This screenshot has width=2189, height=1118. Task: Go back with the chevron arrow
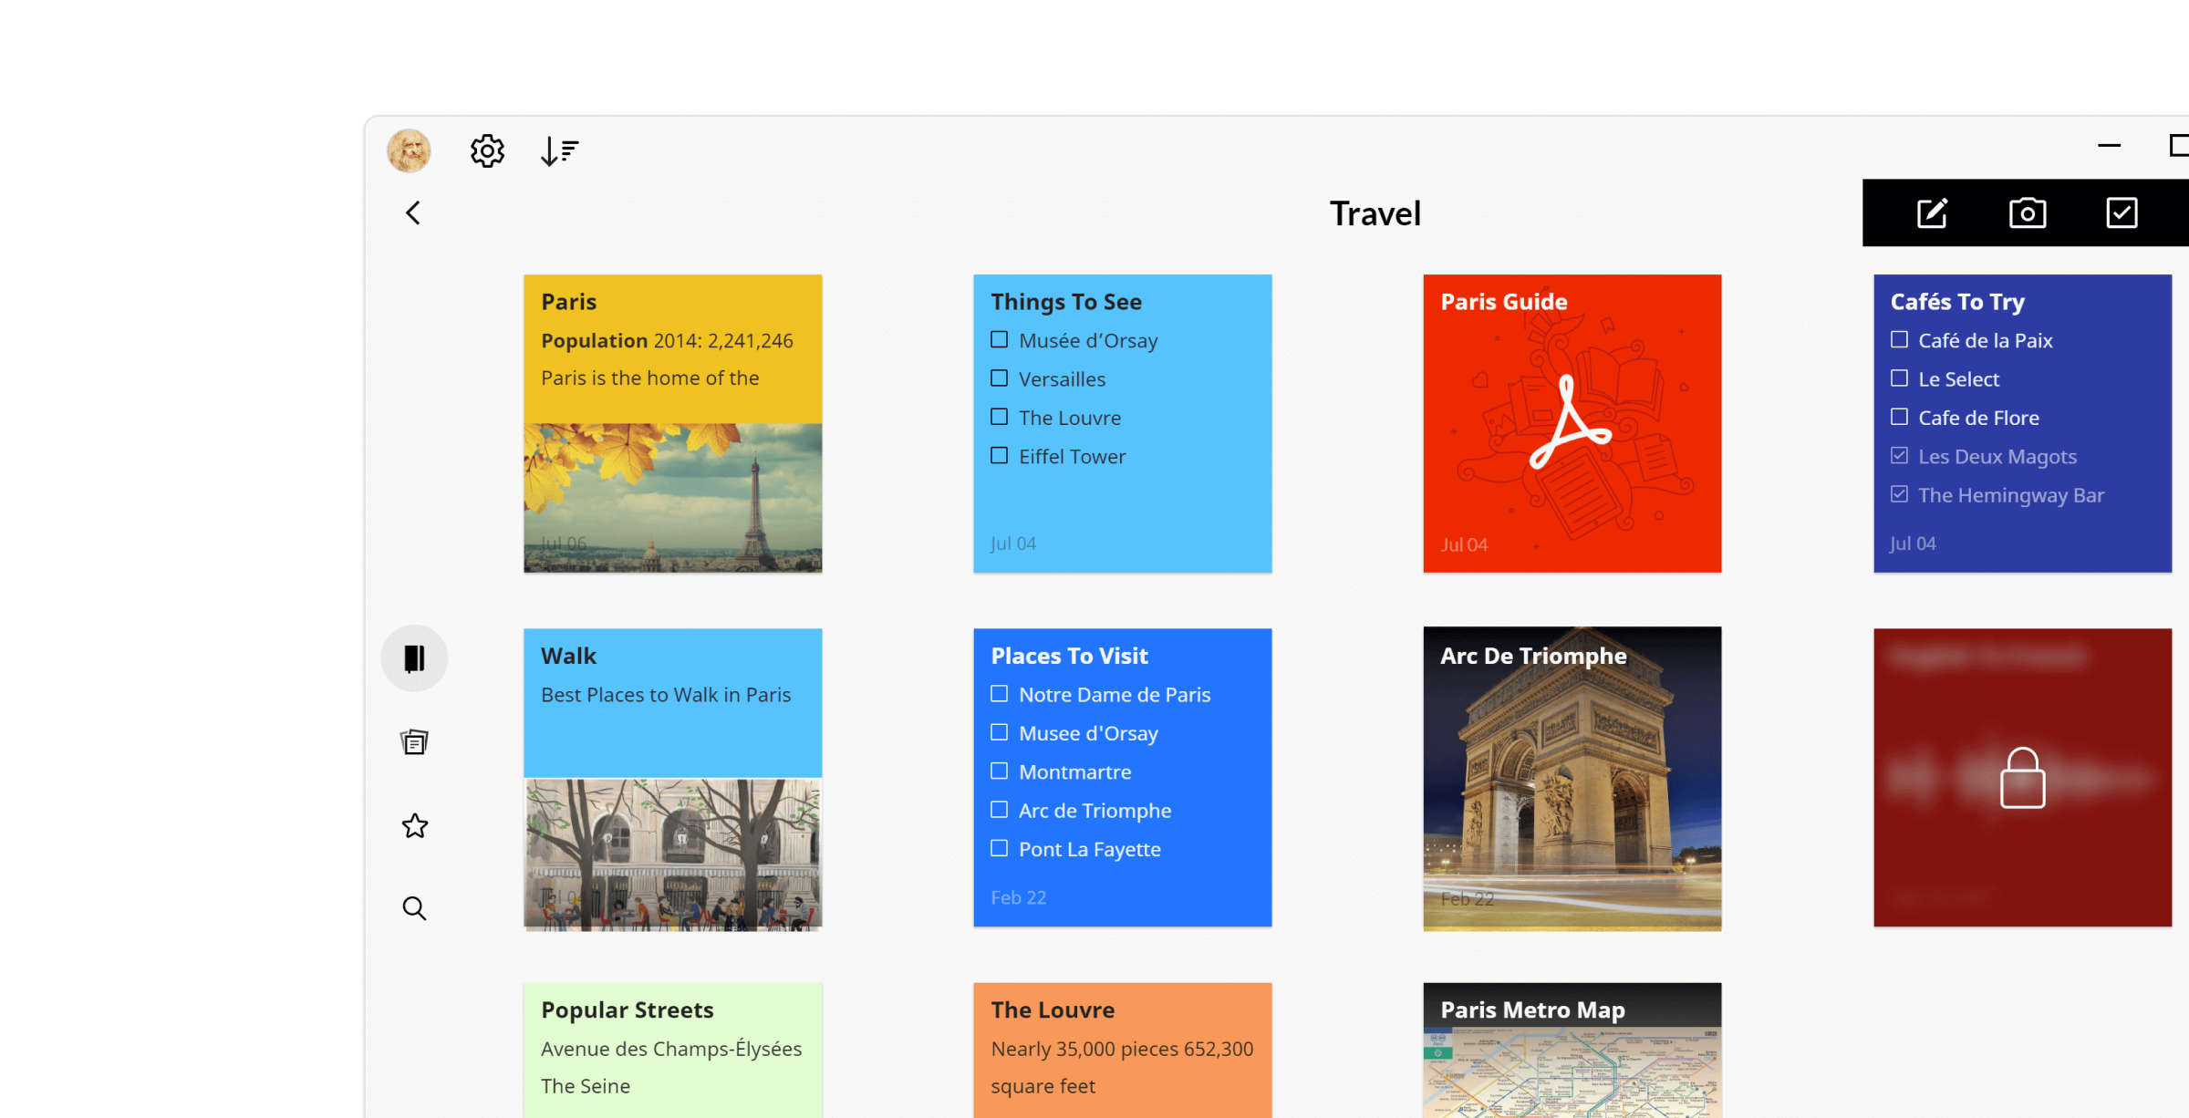(x=413, y=213)
